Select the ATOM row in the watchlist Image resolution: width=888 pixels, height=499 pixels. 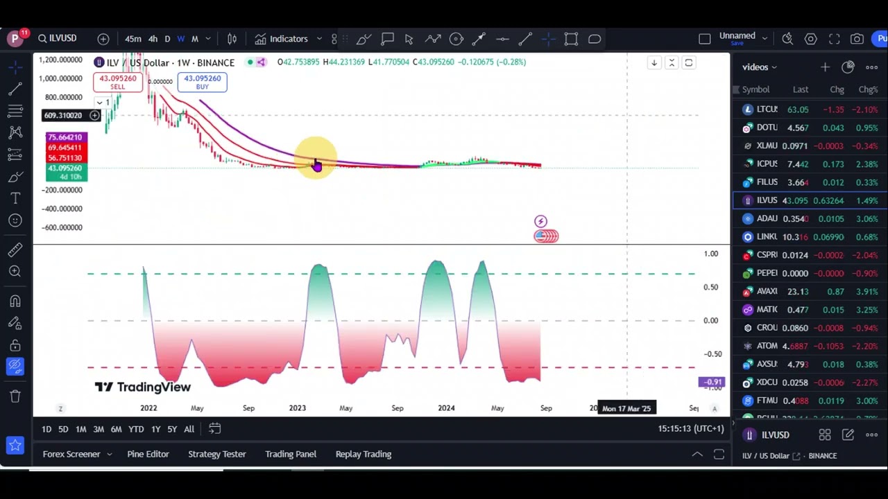click(810, 346)
